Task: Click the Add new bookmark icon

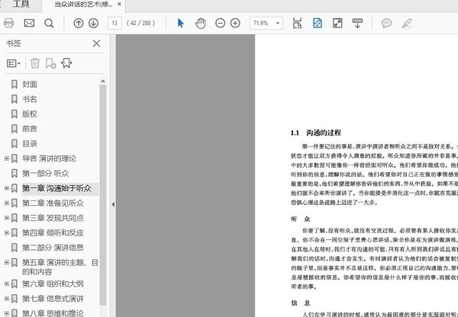Action: [x=50, y=63]
